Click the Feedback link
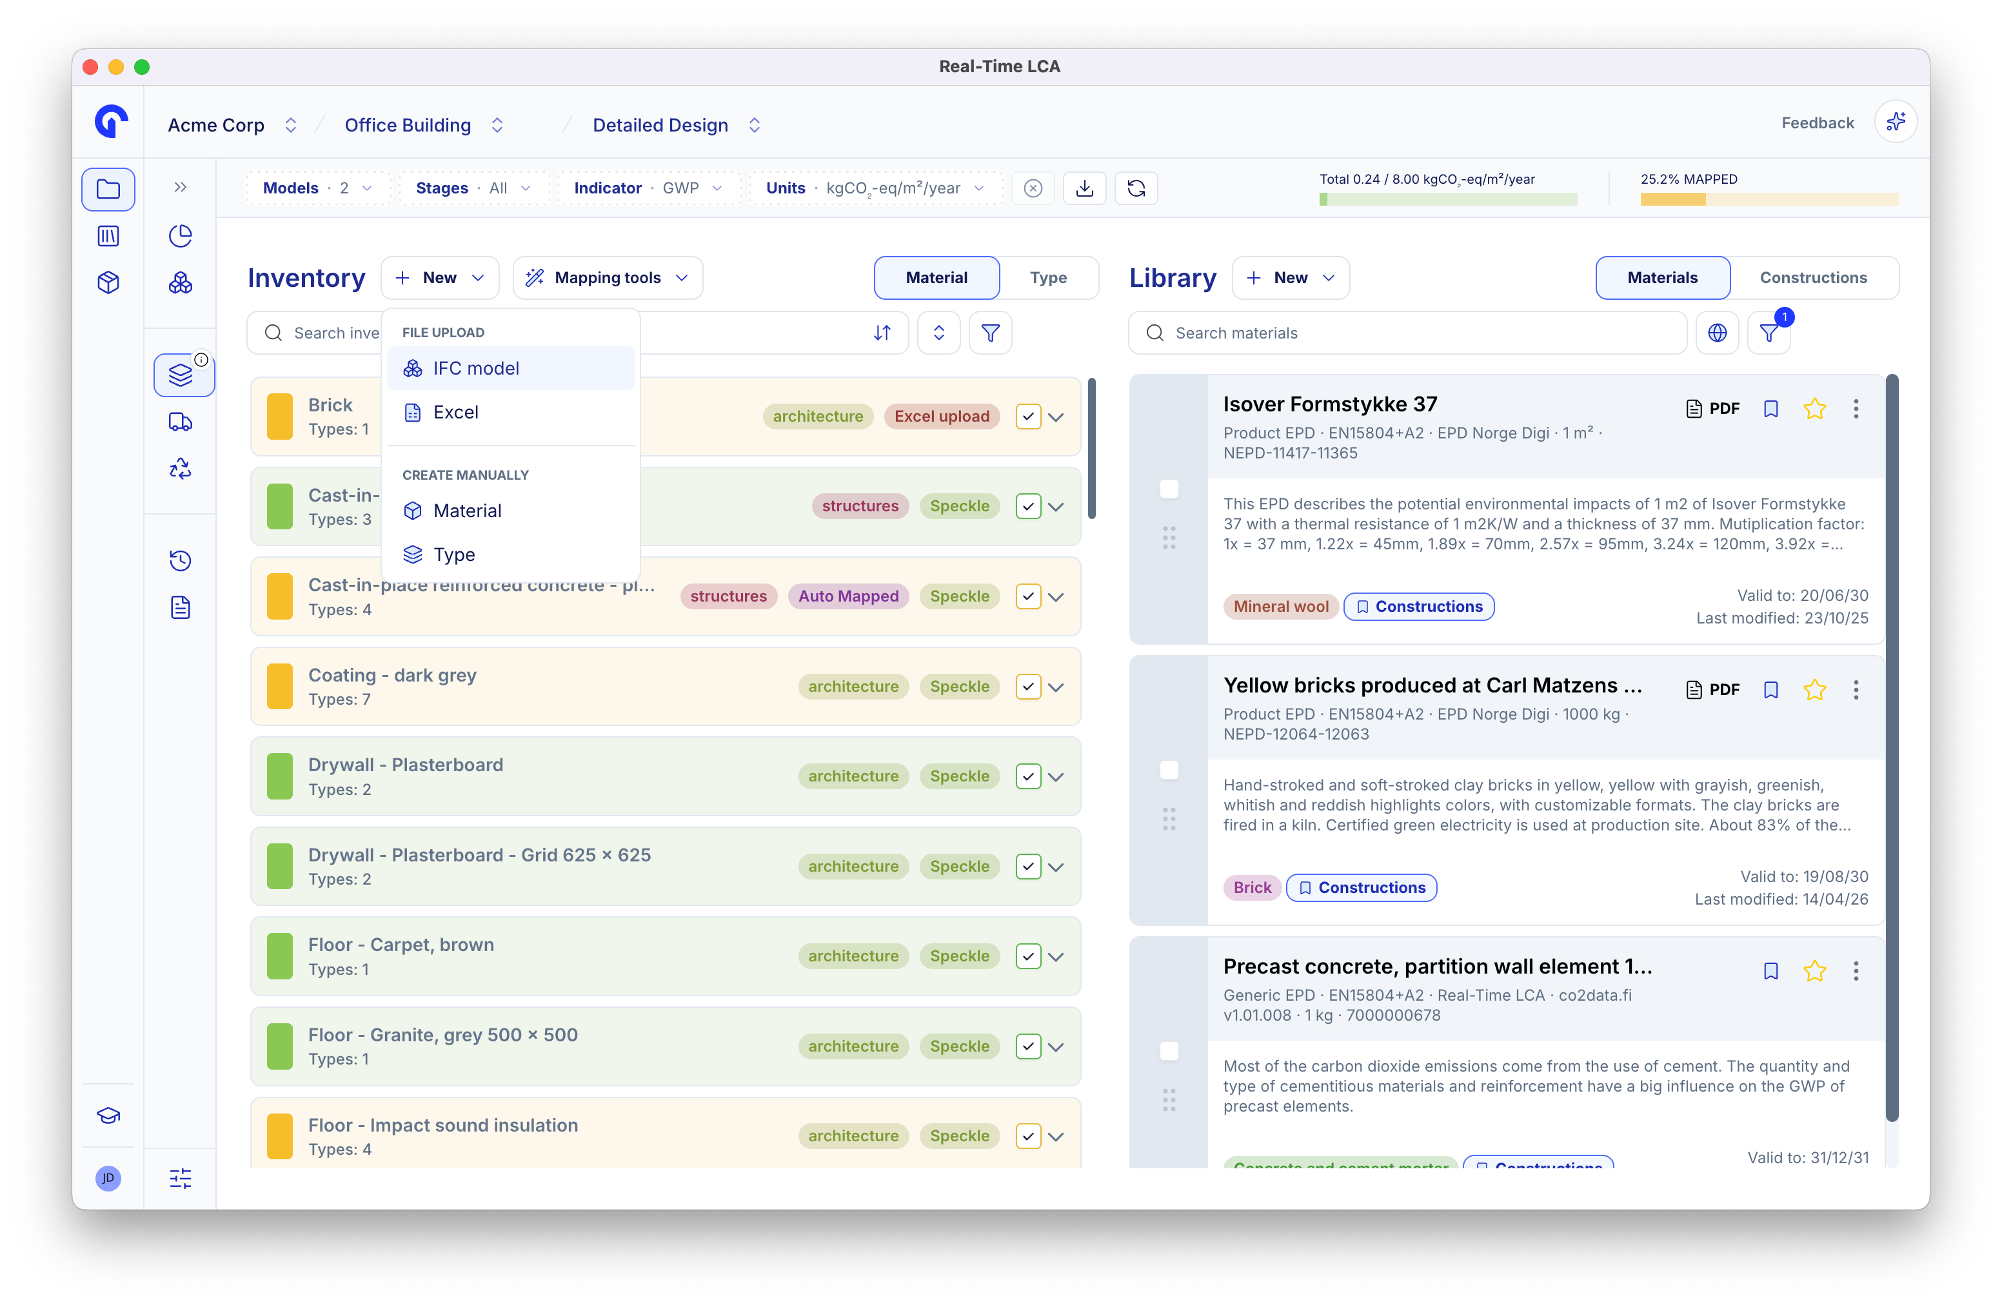 click(1817, 123)
